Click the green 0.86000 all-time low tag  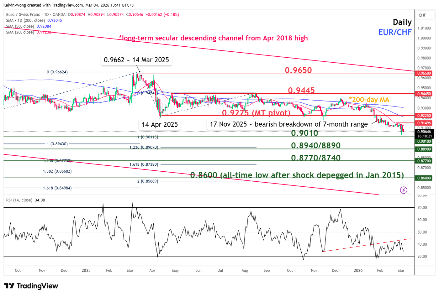[x=425, y=177]
